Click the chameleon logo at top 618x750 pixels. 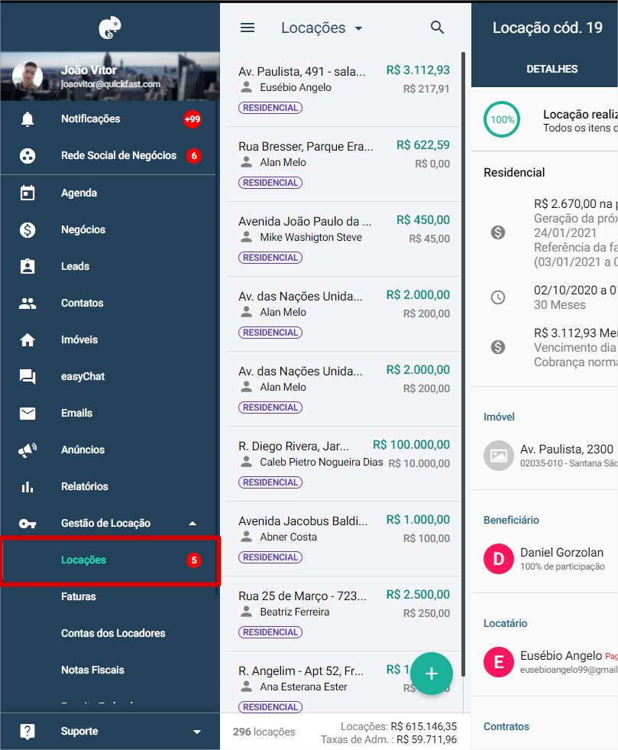click(x=110, y=28)
